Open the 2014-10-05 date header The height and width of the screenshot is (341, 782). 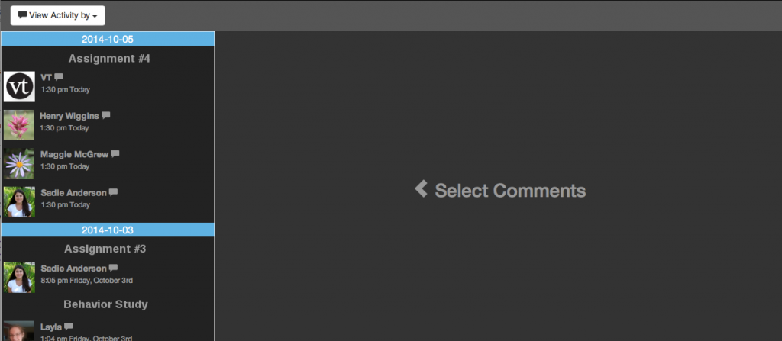click(x=108, y=39)
